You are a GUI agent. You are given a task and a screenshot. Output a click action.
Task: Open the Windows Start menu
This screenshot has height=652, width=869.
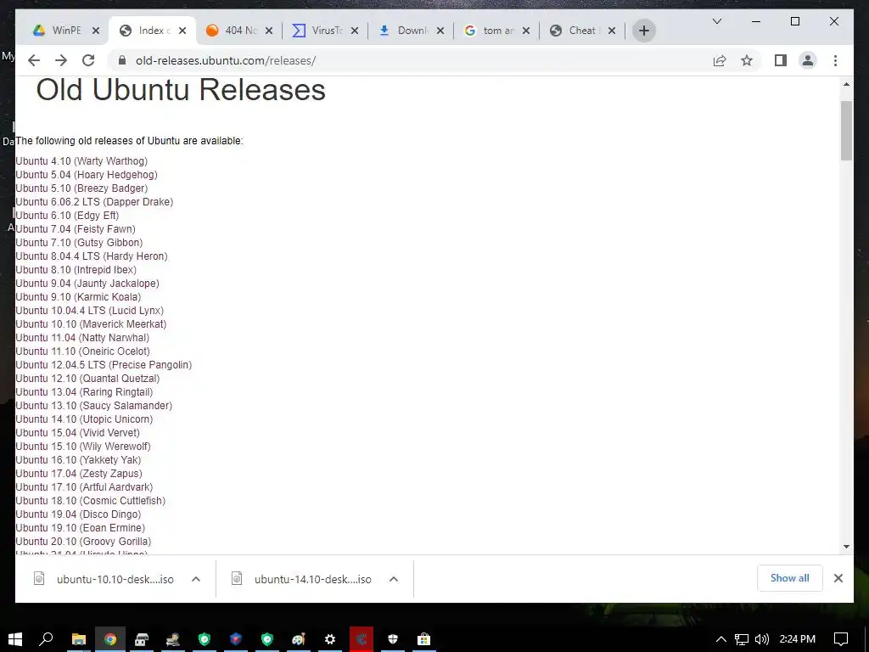coord(15,639)
